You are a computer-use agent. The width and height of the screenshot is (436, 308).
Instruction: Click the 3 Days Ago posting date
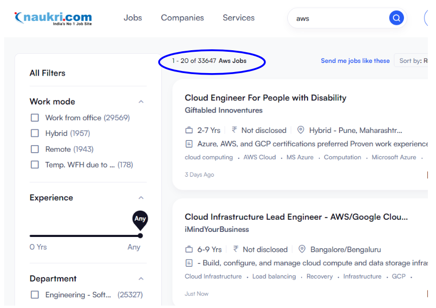coord(199,175)
